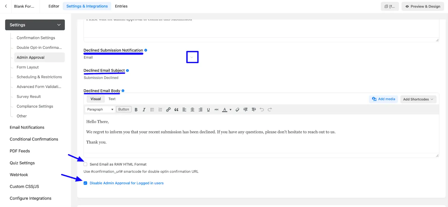Show info tooltip for Declined Email Body
This screenshot has width=448, height=207.
pos(123,91)
